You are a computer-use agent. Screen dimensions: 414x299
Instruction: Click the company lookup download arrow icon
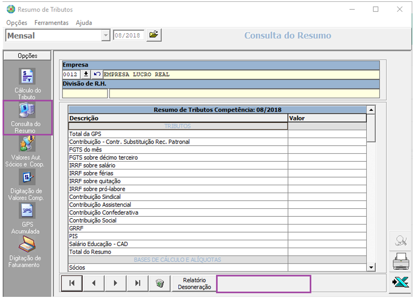pos(86,74)
